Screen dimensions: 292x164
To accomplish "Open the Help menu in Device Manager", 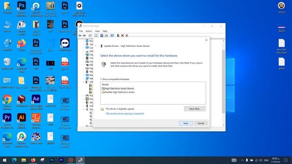I will click(105, 31).
